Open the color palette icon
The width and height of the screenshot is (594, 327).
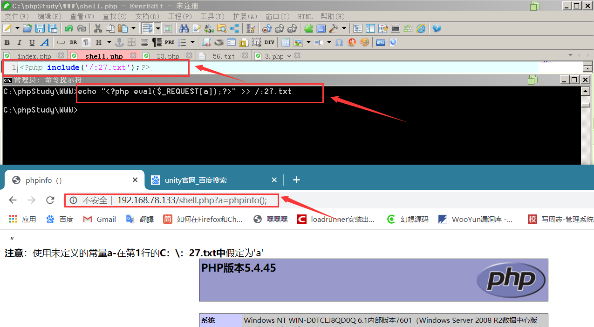(x=364, y=42)
